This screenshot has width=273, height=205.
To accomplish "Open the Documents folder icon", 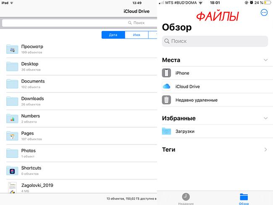I will point(12,84).
